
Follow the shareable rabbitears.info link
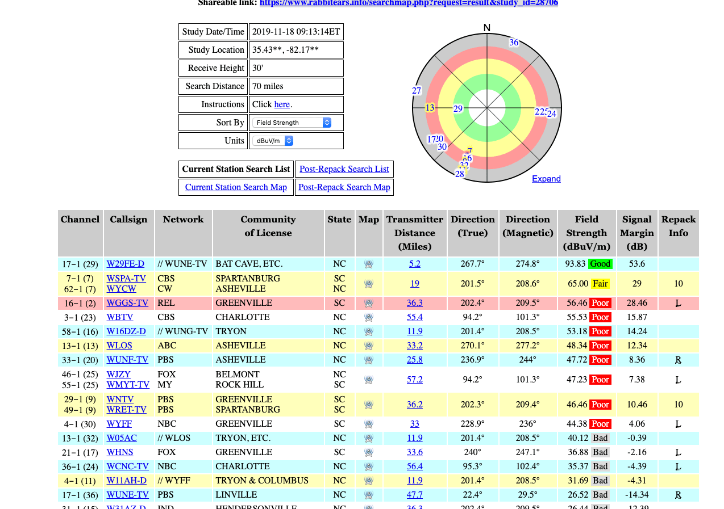pyautogui.click(x=409, y=3)
